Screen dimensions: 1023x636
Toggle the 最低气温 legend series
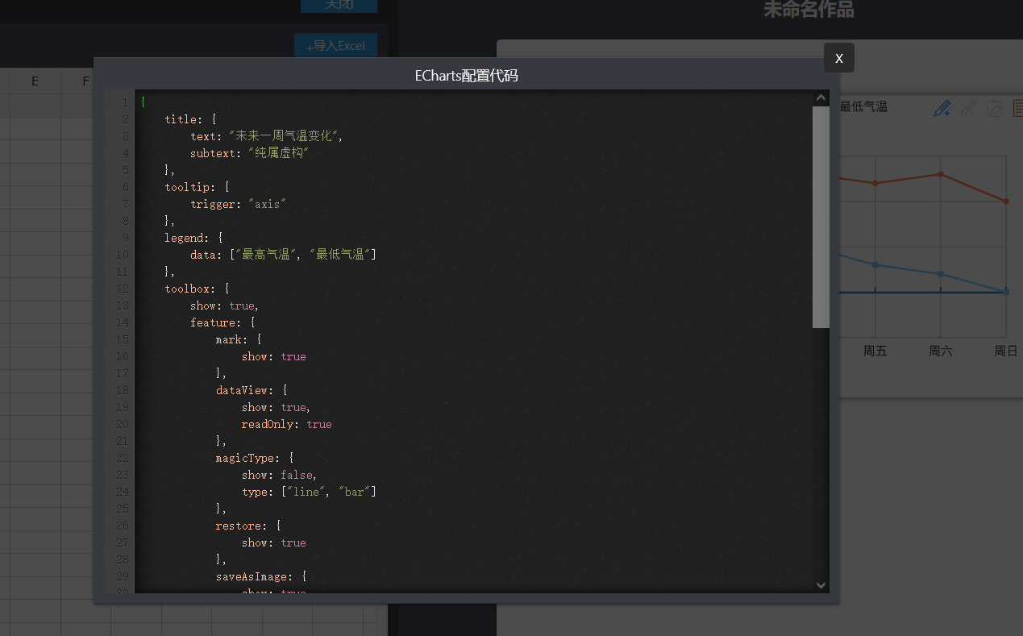point(863,106)
